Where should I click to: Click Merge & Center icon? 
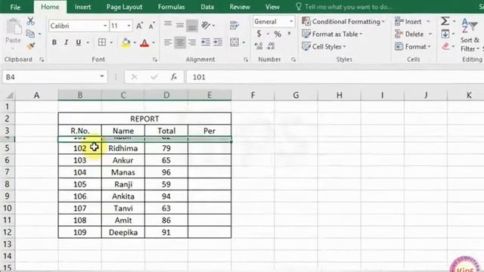coord(234,42)
